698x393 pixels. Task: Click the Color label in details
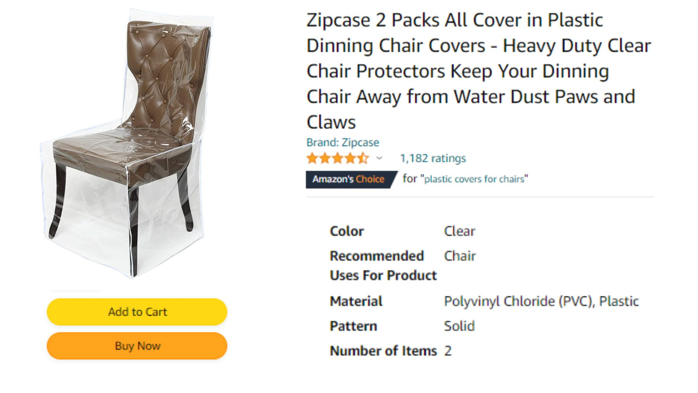[346, 231]
